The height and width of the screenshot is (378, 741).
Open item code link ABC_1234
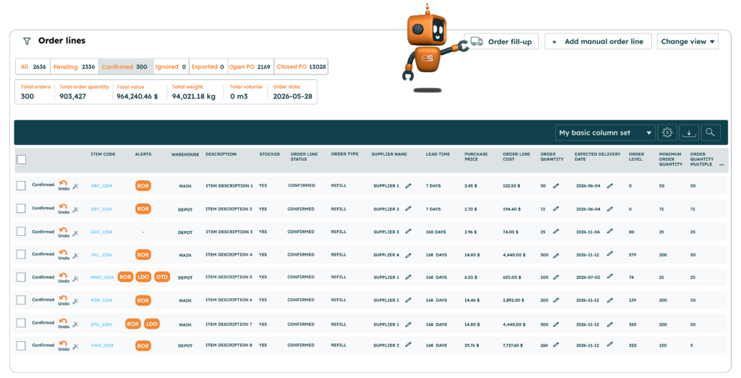tap(101, 186)
